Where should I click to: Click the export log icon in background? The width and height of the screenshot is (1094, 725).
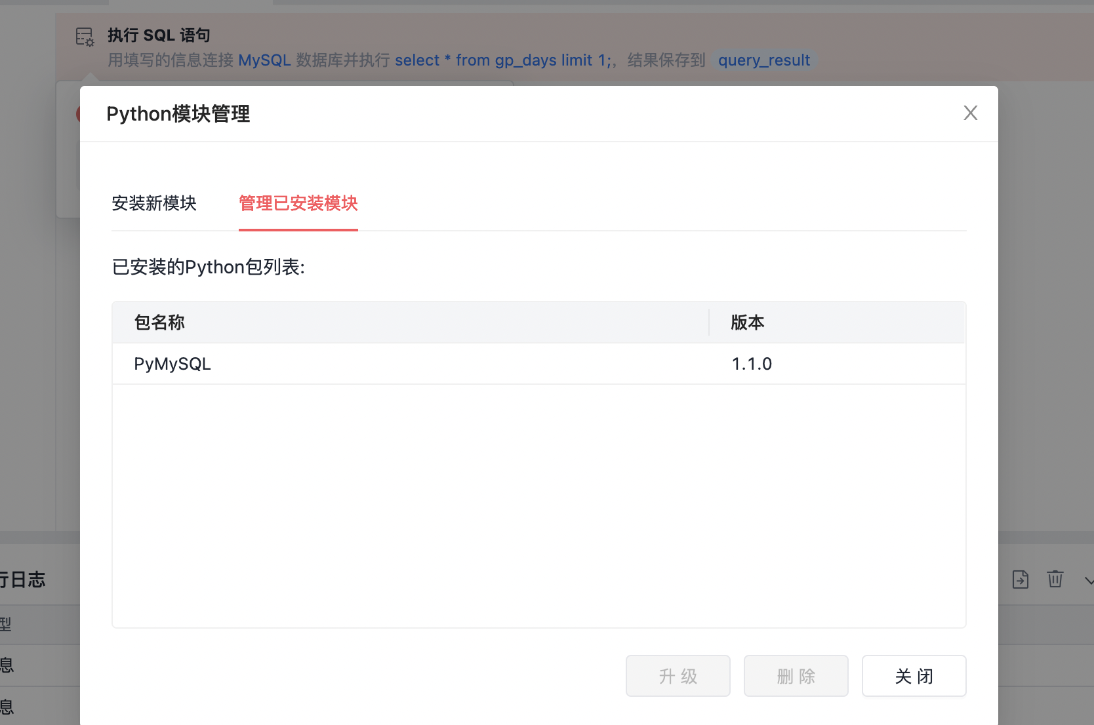[x=1021, y=579]
